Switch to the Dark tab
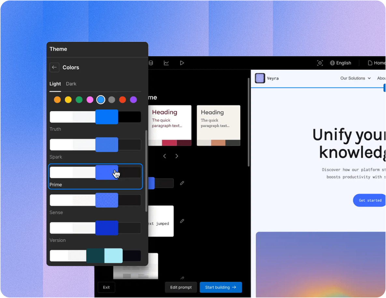Image resolution: width=386 pixels, height=298 pixels. click(71, 84)
